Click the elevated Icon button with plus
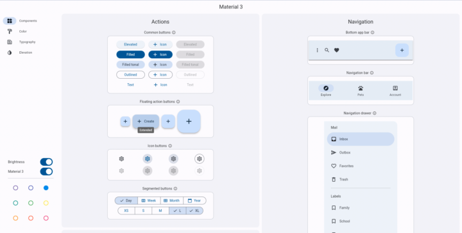The image size is (462, 233). click(x=160, y=44)
